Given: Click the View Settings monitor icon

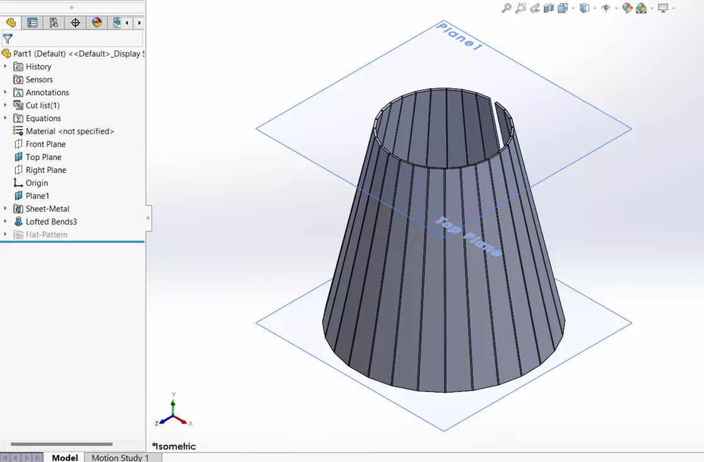Looking at the screenshot, I should point(663,8).
